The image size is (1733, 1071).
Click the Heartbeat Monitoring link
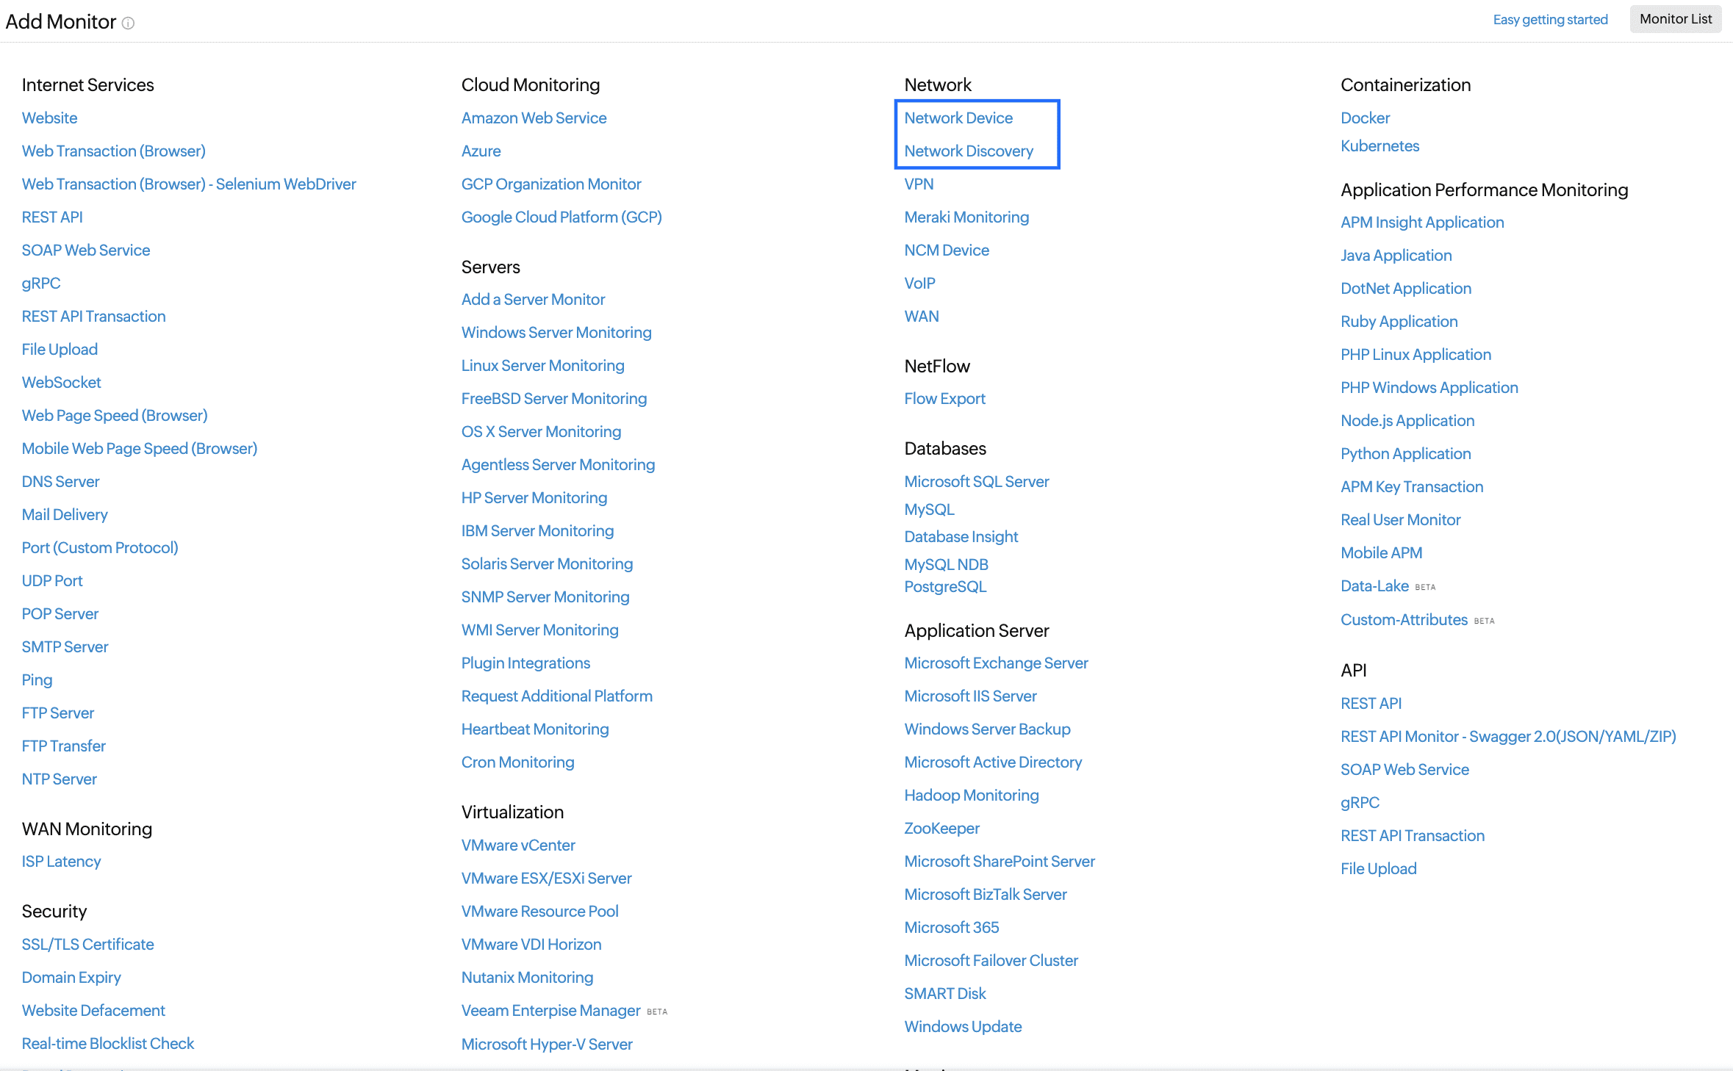coord(534,729)
